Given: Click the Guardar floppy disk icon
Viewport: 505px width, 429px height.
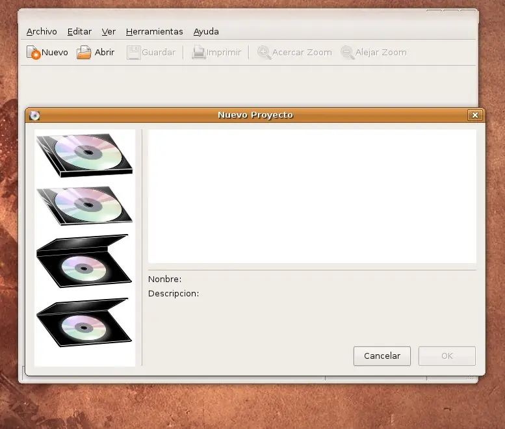Looking at the screenshot, I should pos(133,52).
